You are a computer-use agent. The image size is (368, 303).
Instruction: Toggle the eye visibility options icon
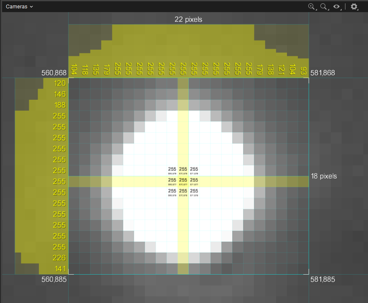click(x=337, y=7)
